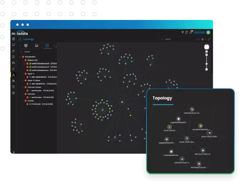
Task: Open the Settings gear in left sidebar
Action: point(14,93)
